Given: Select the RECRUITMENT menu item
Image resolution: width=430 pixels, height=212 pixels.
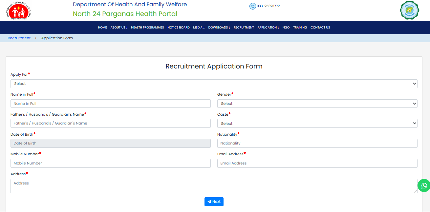Looking at the screenshot, I should coord(244,28).
